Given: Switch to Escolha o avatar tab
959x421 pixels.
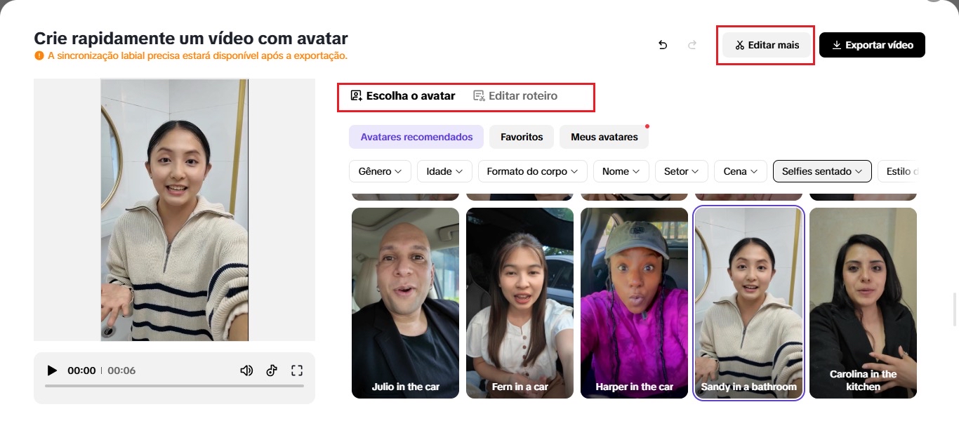Looking at the screenshot, I should click(x=403, y=95).
